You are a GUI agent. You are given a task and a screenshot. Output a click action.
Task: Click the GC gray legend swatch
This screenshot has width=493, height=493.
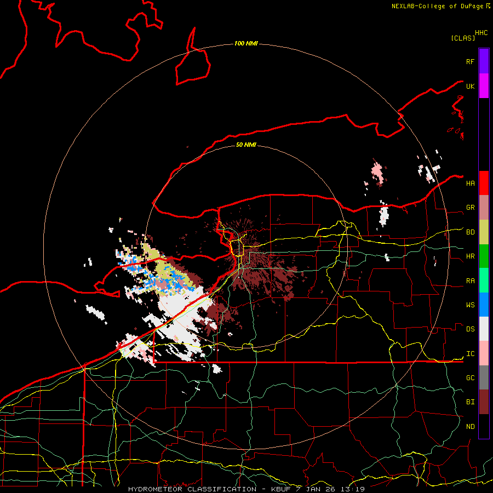click(484, 377)
